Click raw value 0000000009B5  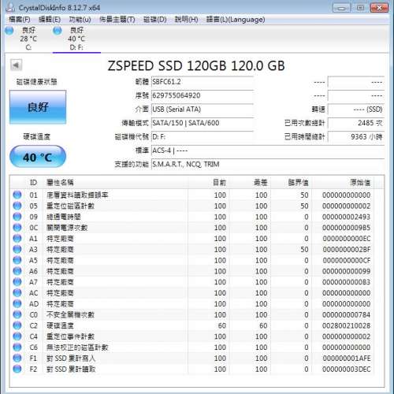pyautogui.click(x=346, y=228)
